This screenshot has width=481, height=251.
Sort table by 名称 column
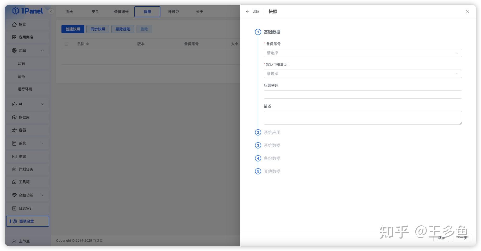pyautogui.click(x=88, y=44)
